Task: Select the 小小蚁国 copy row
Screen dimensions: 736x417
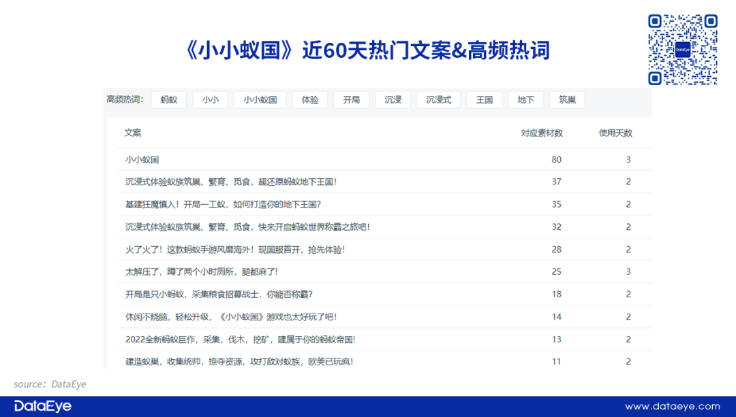Action: click(x=142, y=160)
